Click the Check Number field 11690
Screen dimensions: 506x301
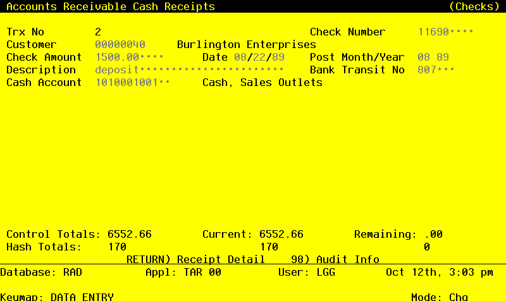pos(446,32)
